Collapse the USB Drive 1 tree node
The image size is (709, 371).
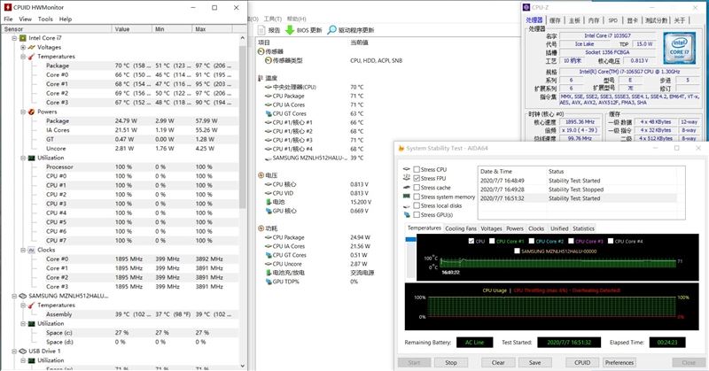(x=14, y=352)
